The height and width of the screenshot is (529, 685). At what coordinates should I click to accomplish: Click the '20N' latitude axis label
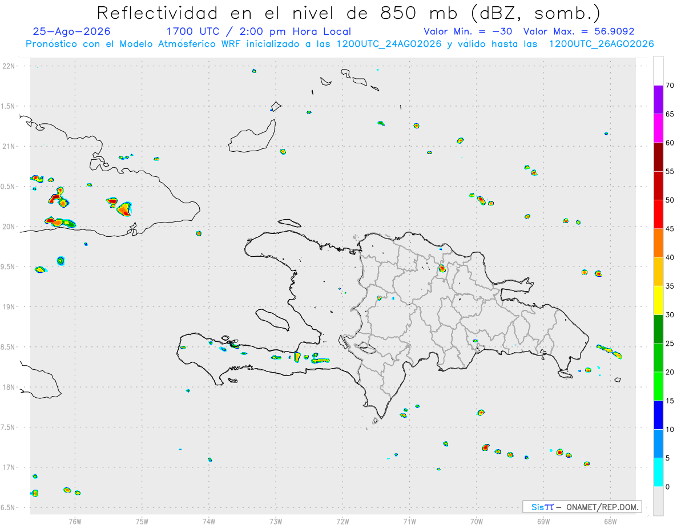pos(9,227)
